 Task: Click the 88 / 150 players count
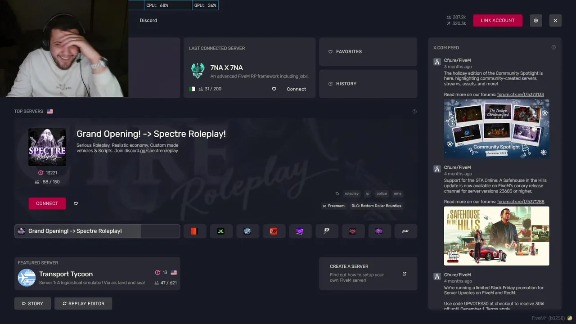pos(47,182)
